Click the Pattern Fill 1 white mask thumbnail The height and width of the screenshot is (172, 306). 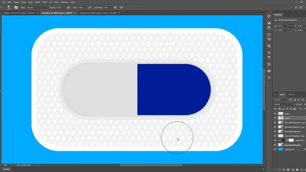(x=291, y=140)
